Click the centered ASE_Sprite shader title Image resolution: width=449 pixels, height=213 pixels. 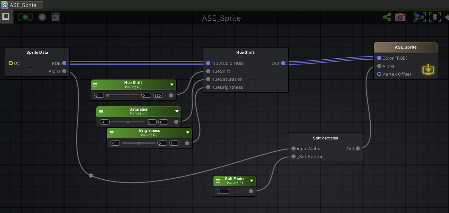point(221,18)
